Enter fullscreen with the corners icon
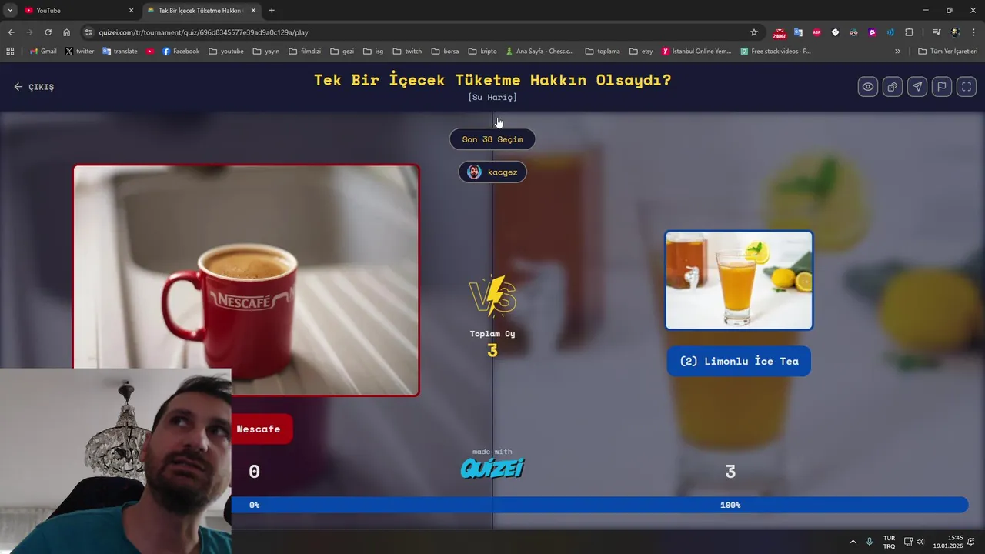Viewport: 985px width, 554px height. (967, 87)
